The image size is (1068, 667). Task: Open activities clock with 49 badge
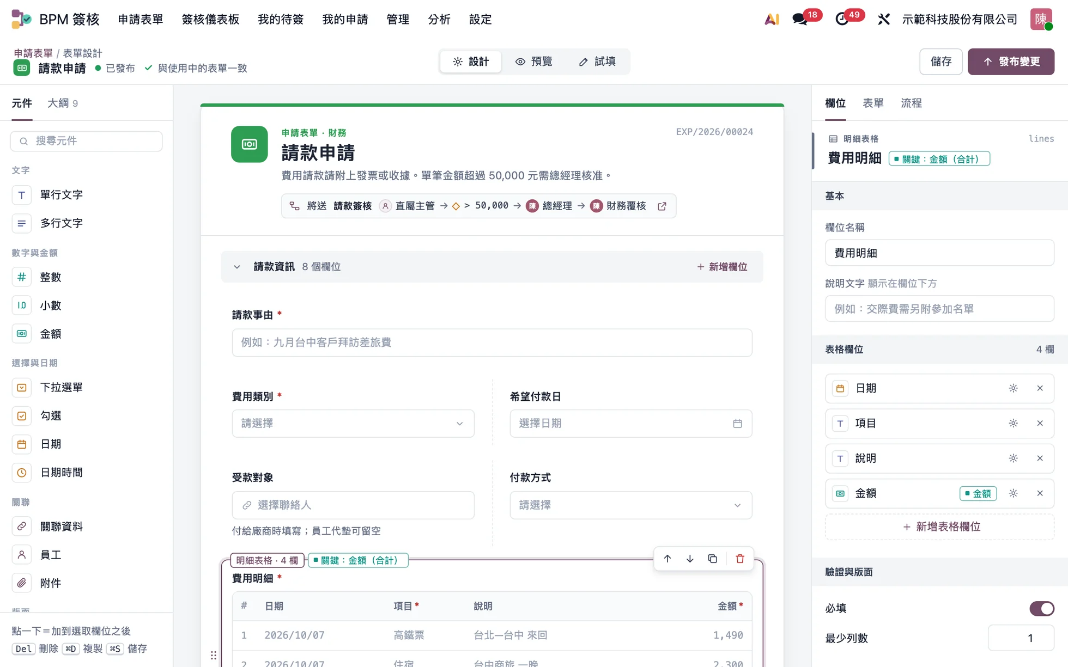(x=842, y=20)
